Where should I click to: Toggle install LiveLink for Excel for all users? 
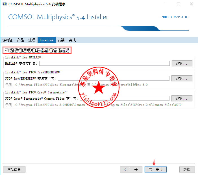coord(6,51)
